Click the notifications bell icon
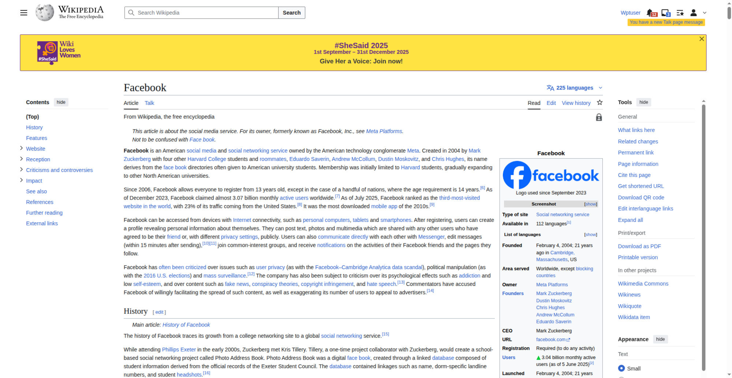Viewport: 732px width, 378px height. [650, 13]
